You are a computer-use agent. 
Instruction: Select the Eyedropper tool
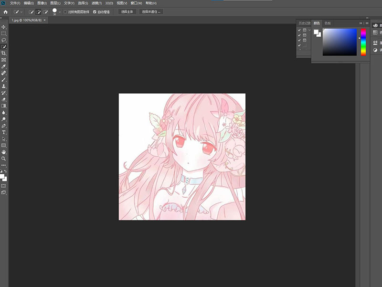point(4,66)
